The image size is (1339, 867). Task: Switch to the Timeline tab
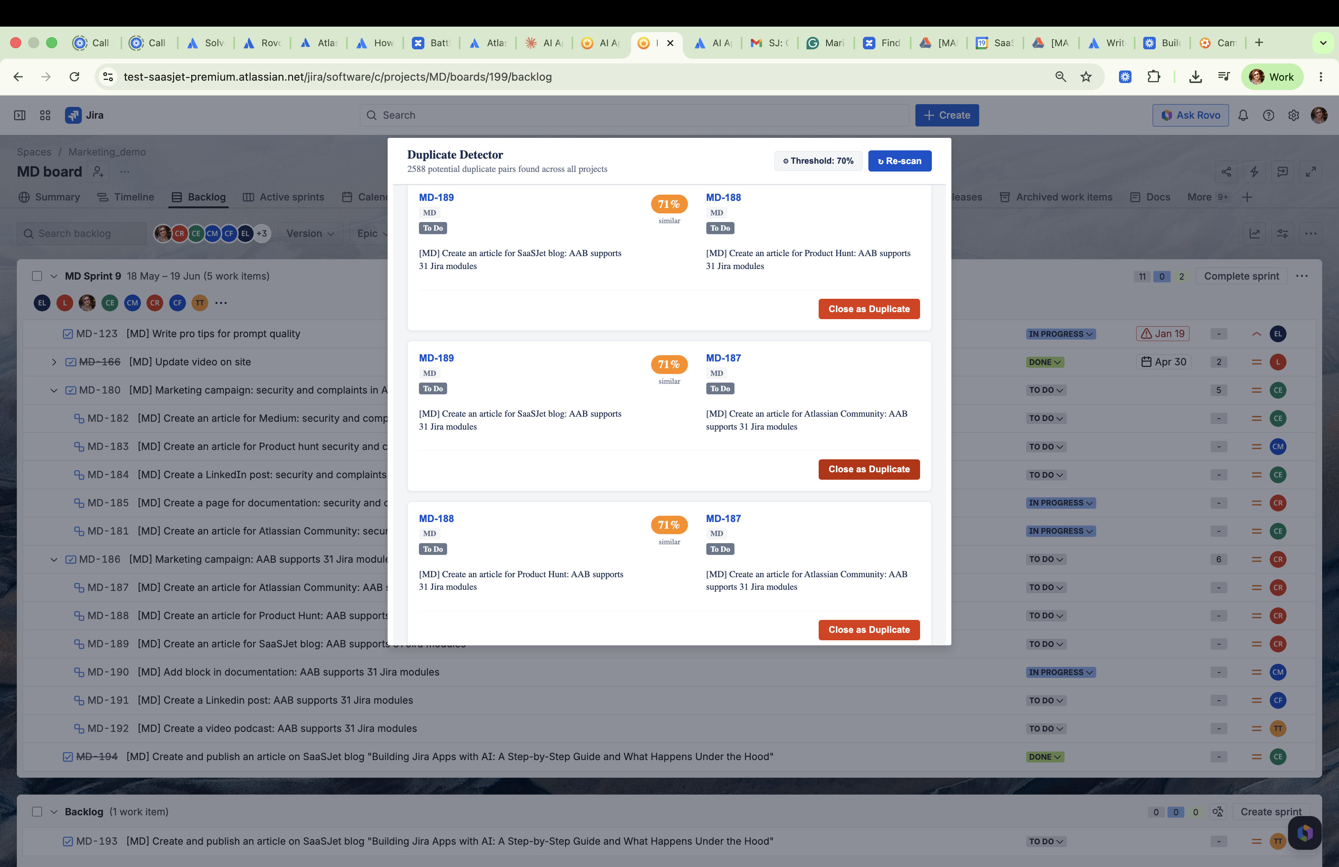tap(126, 197)
